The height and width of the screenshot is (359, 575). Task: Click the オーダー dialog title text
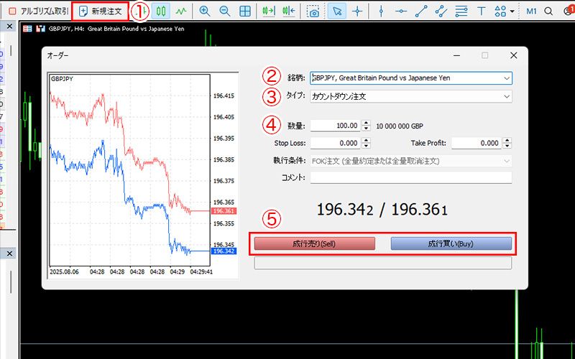click(57, 56)
